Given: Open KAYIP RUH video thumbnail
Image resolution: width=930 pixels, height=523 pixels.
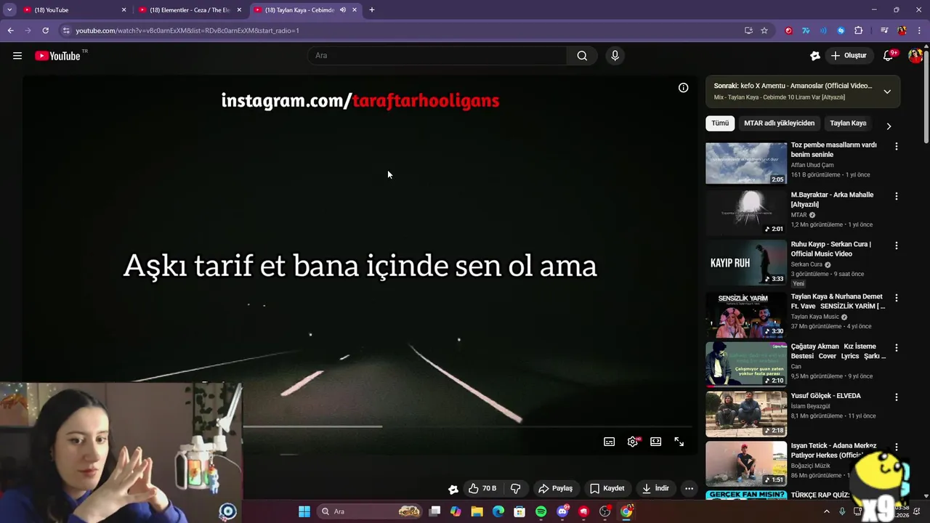Looking at the screenshot, I should 746,262.
